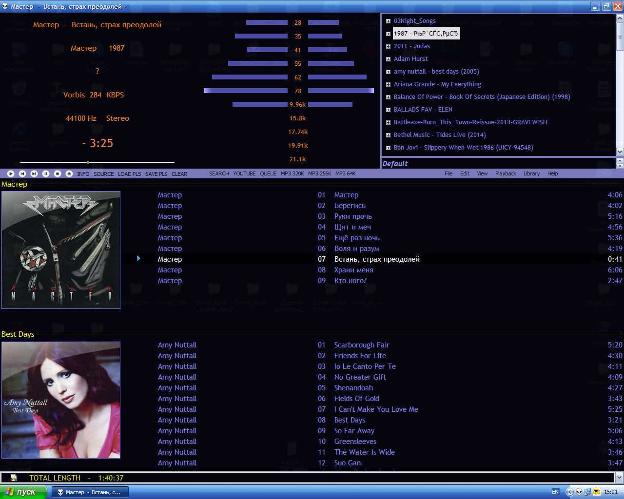Screen dimensions: 624x499
Task: Expand 'Bethel Music - Tides Live (2014)' node
Action: coord(388,135)
